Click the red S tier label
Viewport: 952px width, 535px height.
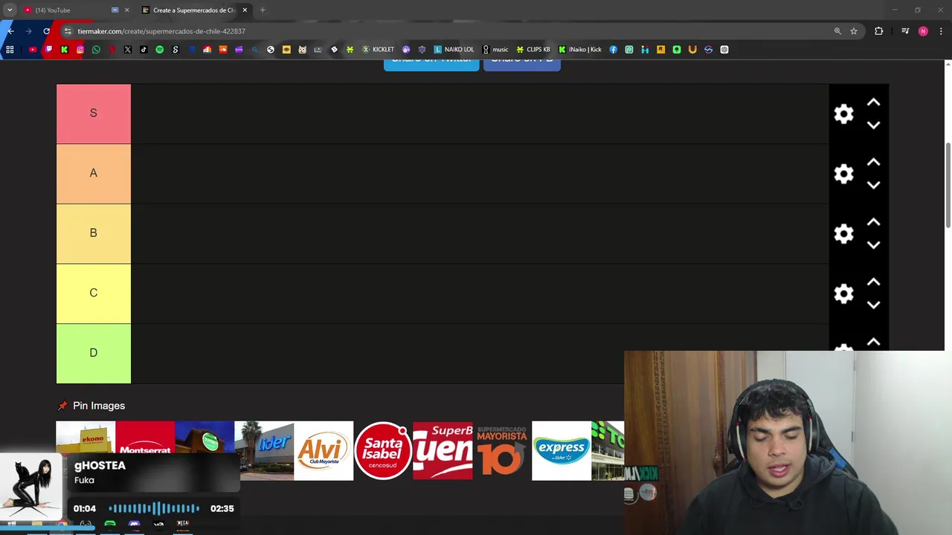(94, 114)
